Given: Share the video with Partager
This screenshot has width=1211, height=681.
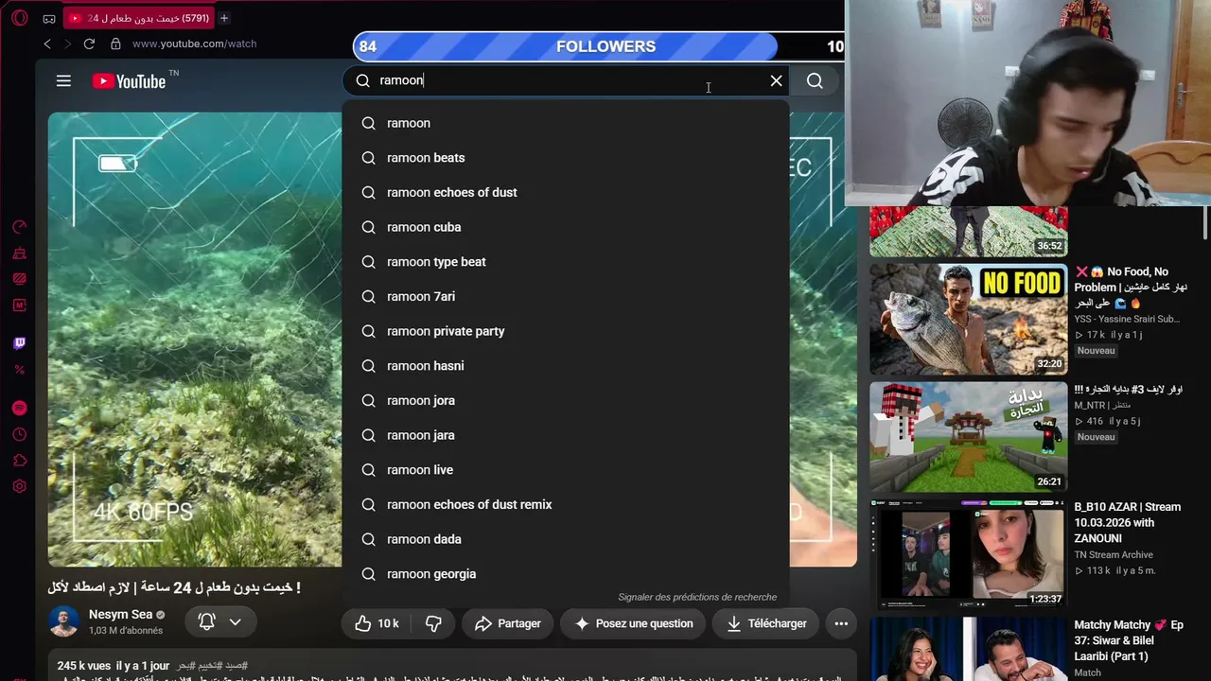Looking at the screenshot, I should coord(508,623).
